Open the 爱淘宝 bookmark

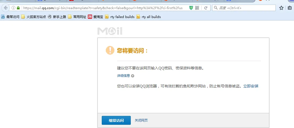(96, 17)
